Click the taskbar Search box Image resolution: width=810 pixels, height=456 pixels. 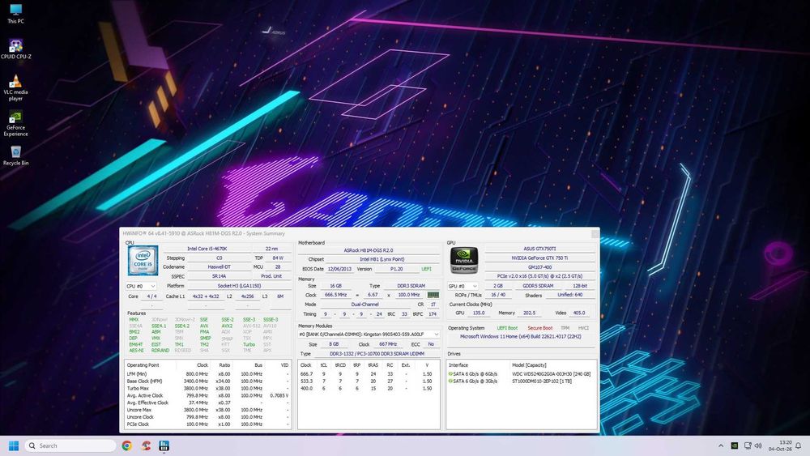click(70, 445)
